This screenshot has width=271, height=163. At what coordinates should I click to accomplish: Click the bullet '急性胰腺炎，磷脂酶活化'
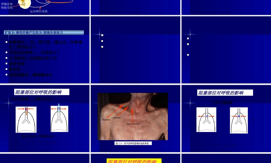[x=31, y=75]
